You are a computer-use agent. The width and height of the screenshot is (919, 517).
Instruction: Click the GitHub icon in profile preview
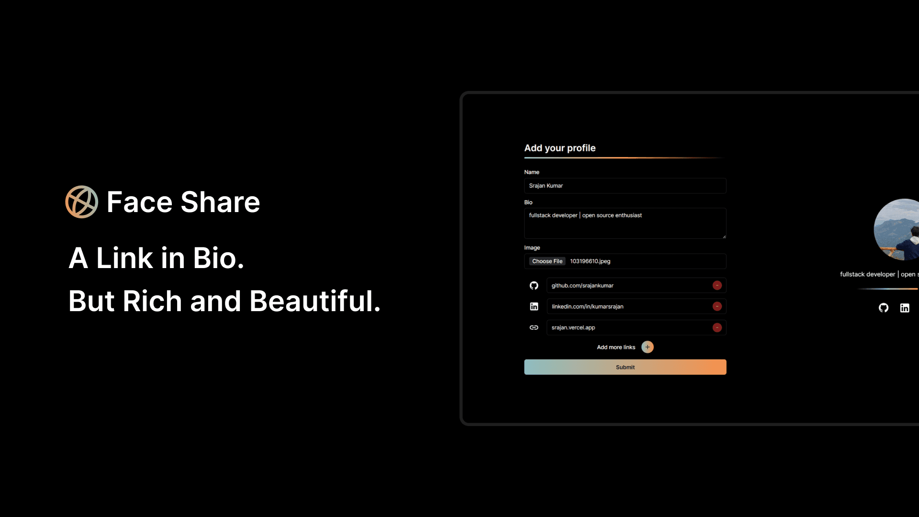pyautogui.click(x=884, y=307)
